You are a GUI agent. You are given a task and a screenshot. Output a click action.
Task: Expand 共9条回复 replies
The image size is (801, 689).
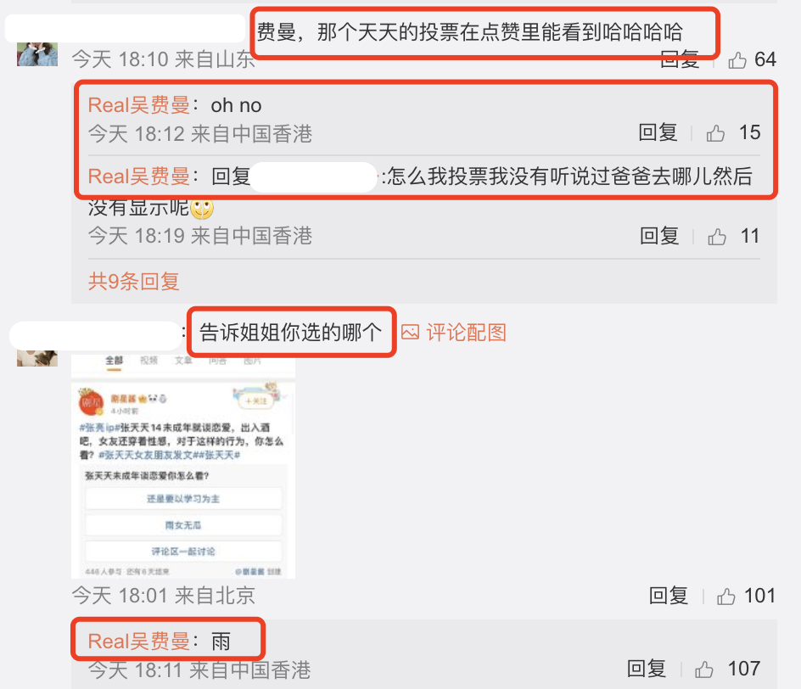[x=134, y=282]
